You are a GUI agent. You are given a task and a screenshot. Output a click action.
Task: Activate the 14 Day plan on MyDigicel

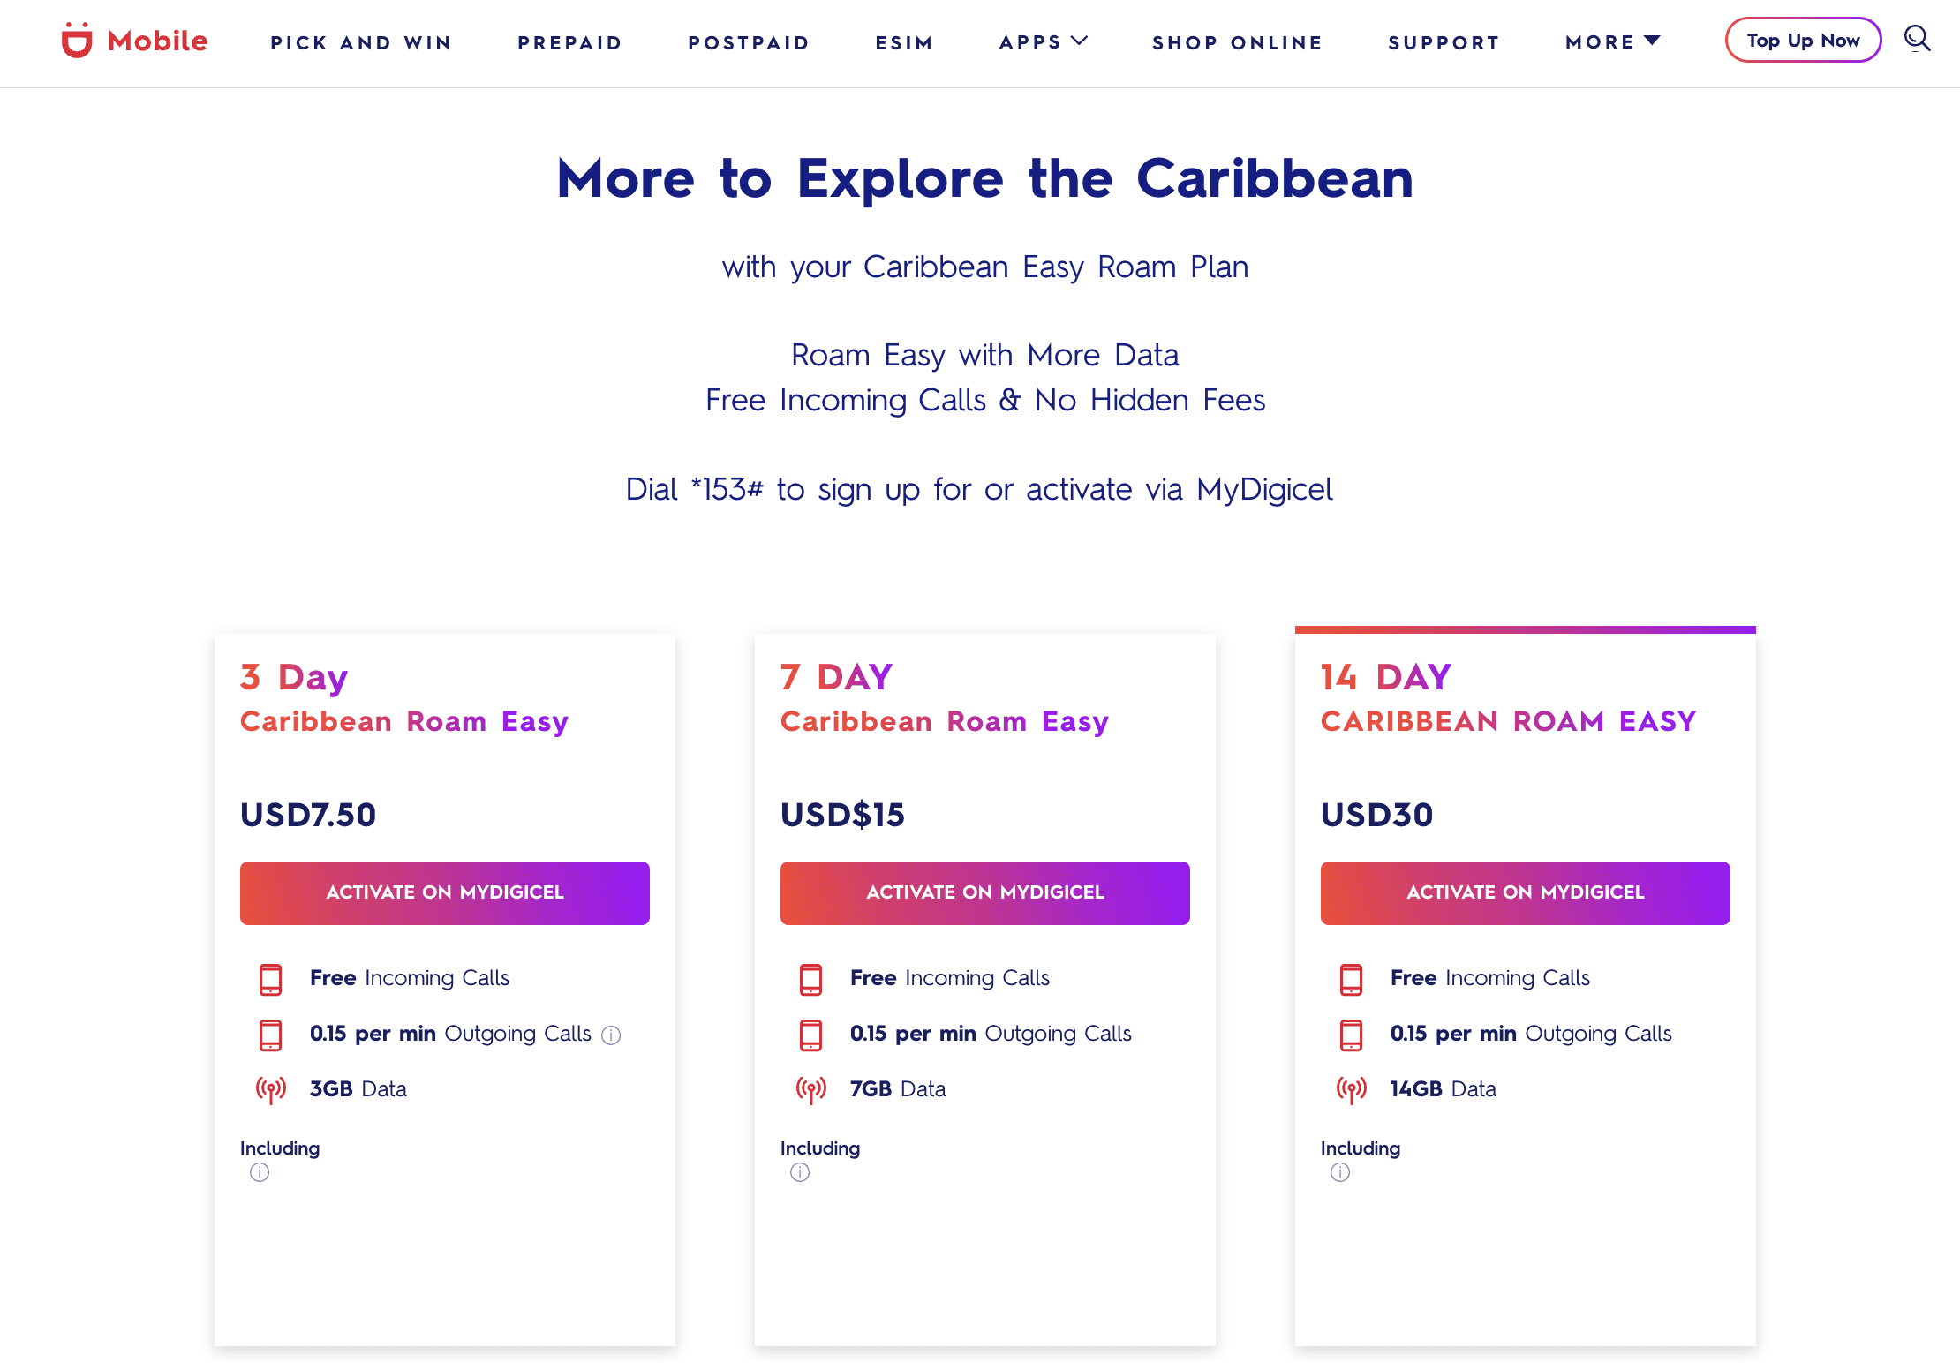(x=1525, y=892)
